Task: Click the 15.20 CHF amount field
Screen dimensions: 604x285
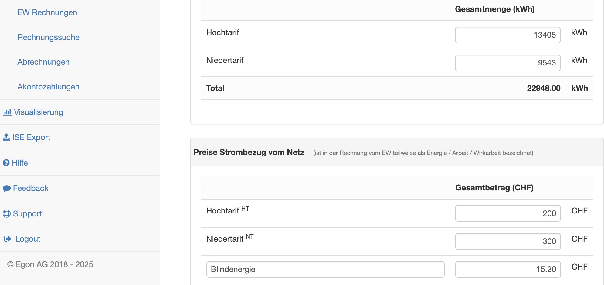Action: (508, 269)
